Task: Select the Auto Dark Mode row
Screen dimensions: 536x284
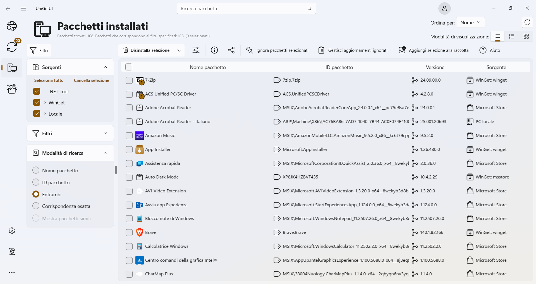Action: pos(326,177)
